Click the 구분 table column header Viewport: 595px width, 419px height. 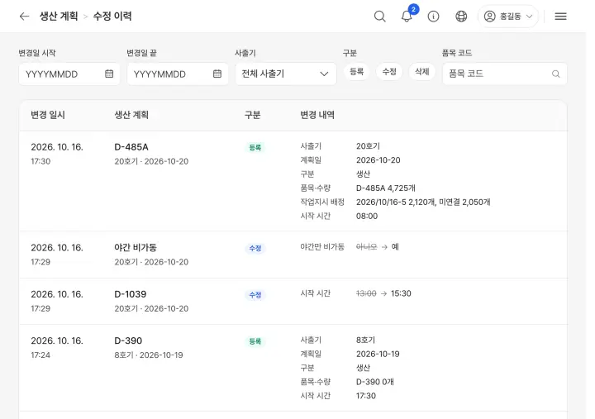click(x=252, y=115)
